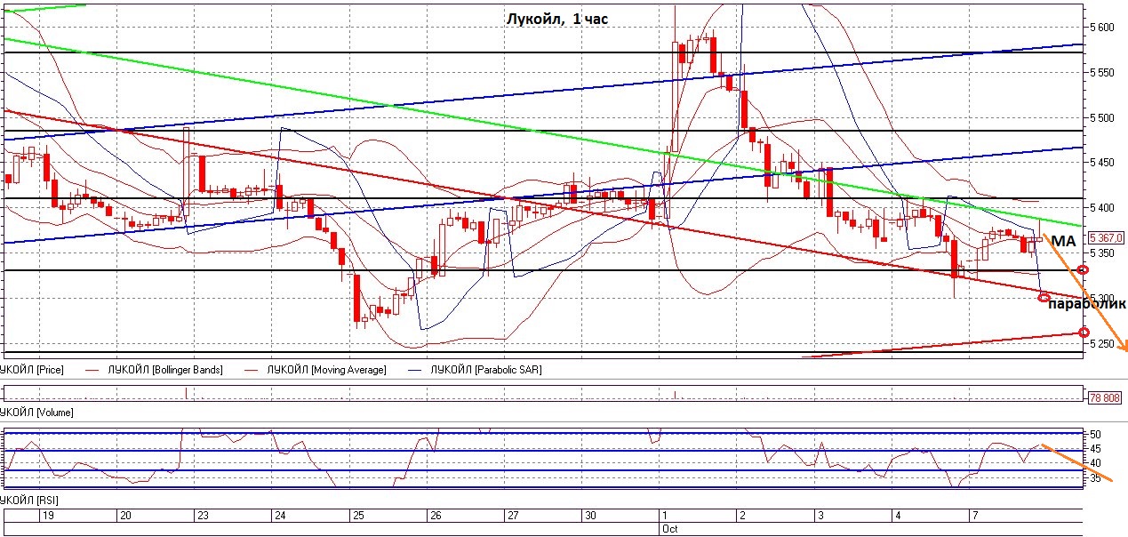Click the RSI axis label 40
This screenshot has width=1128, height=537.
[x=1096, y=463]
